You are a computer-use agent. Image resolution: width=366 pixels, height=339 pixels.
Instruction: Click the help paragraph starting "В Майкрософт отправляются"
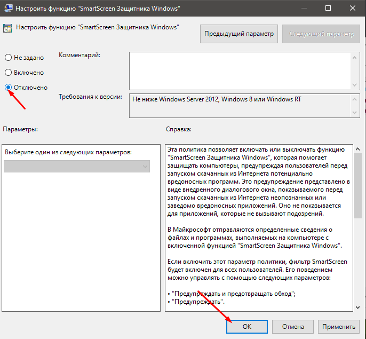click(254, 238)
